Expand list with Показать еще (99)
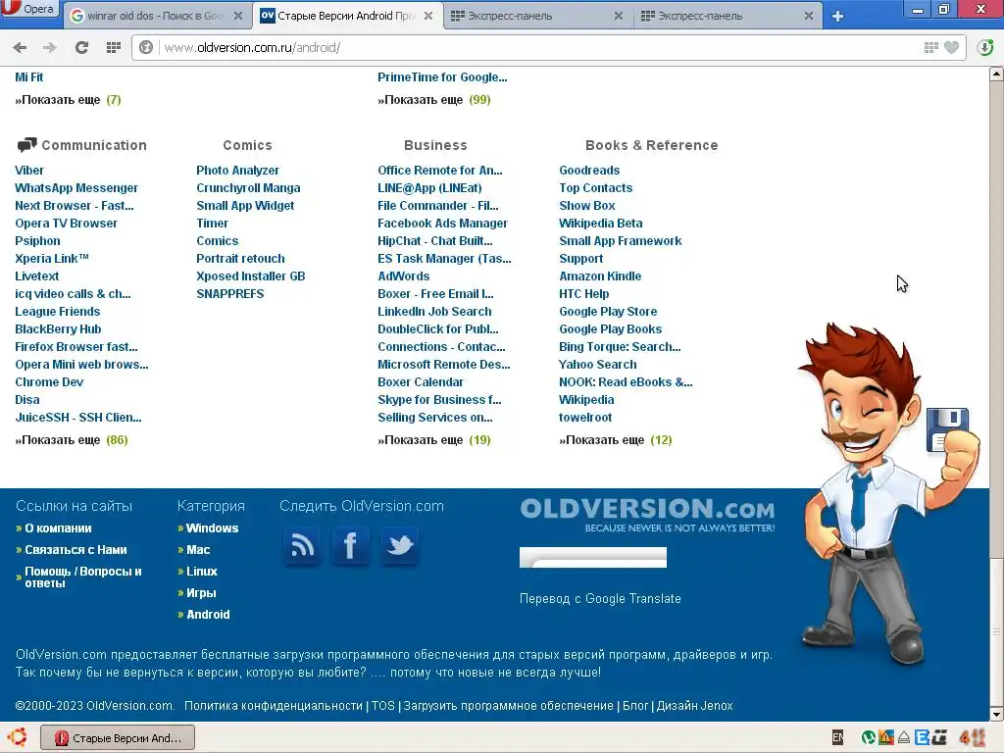Image resolution: width=1004 pixels, height=753 pixels. [434, 100]
